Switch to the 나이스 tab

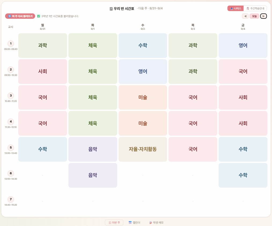(236, 8)
